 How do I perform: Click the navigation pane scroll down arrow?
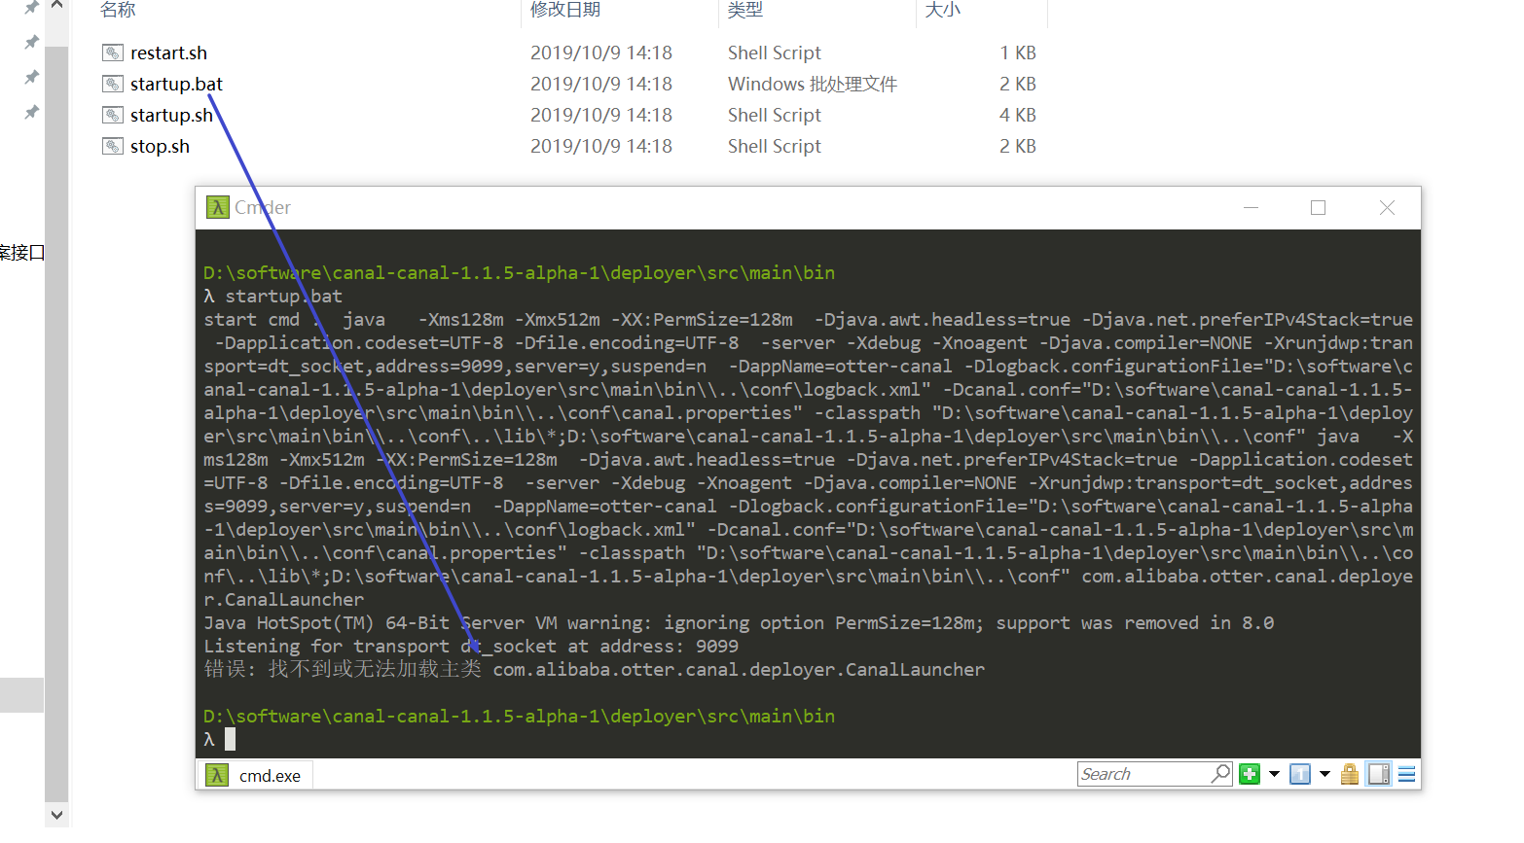pos(56,815)
